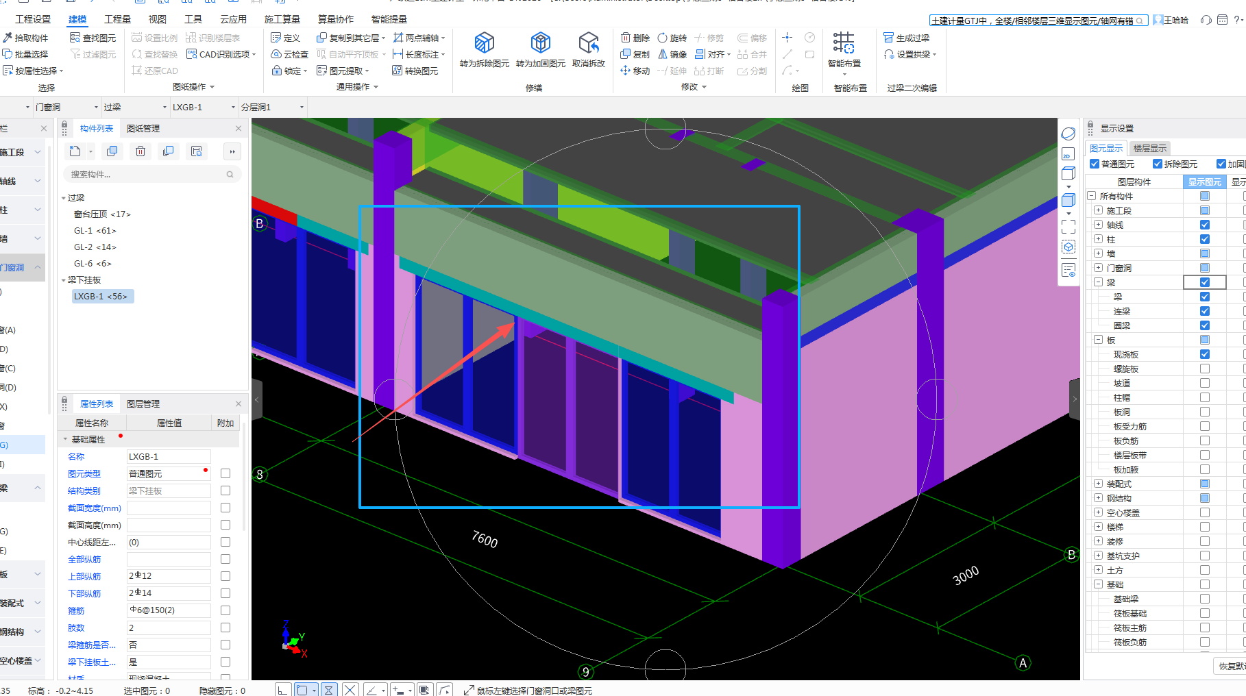Viewport: 1246px width, 696px height.
Task: Click the 删除 tool in the modify group
Action: pyautogui.click(x=635, y=38)
